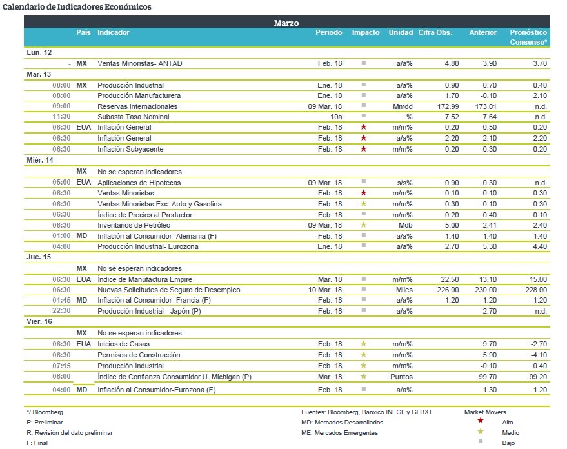Click the Reservas Internacionales indicator name
The width and height of the screenshot is (567, 449).
(137, 106)
